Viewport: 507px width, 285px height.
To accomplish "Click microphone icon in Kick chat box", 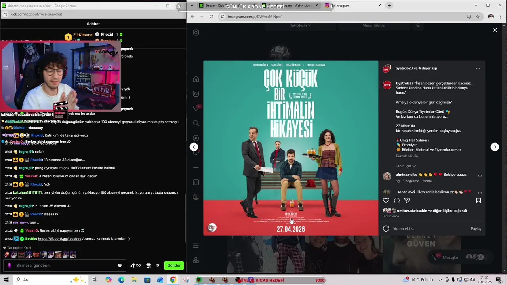I will [x=10, y=266].
